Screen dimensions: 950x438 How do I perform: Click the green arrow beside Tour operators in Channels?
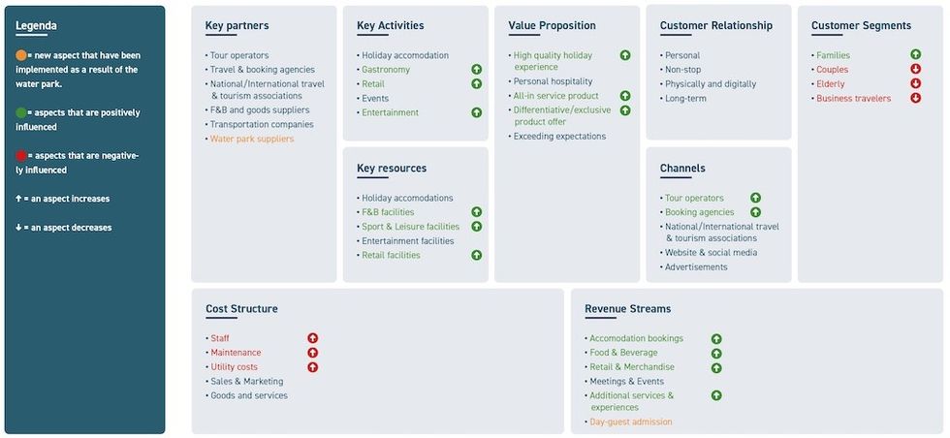coord(755,198)
